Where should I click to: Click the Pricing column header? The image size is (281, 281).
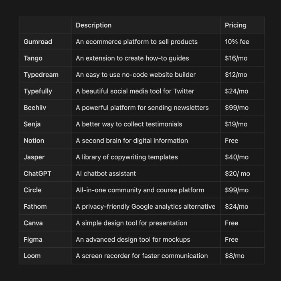pyautogui.click(x=235, y=25)
